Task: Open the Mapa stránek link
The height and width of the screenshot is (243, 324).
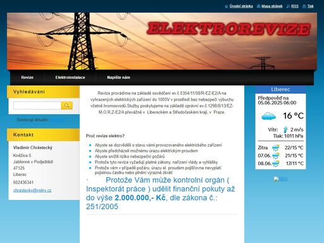Action: pos(272,6)
